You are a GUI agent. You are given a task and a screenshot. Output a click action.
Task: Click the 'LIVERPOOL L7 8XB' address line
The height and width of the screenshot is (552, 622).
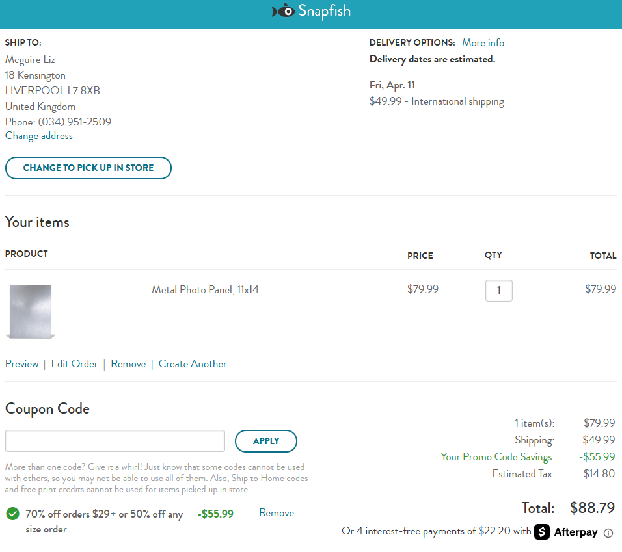52,91
